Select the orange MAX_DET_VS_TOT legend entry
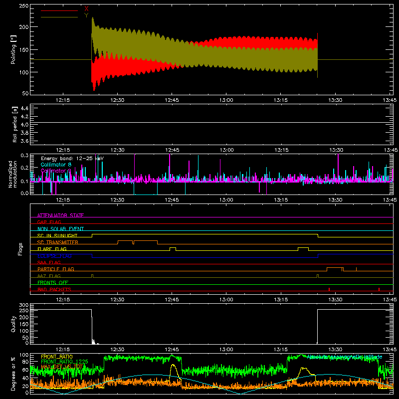 coord(62,367)
